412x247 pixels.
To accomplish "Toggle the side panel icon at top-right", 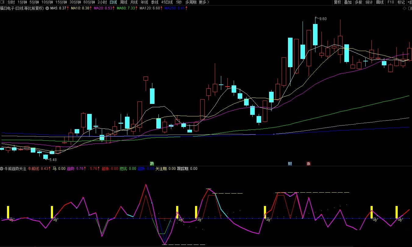I will 409,9.
